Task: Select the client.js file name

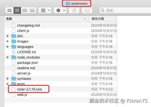Action: click(23, 31)
